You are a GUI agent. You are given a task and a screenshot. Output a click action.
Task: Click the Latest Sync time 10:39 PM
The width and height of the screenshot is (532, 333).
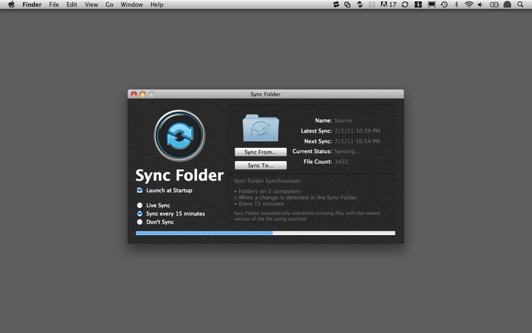click(x=368, y=131)
